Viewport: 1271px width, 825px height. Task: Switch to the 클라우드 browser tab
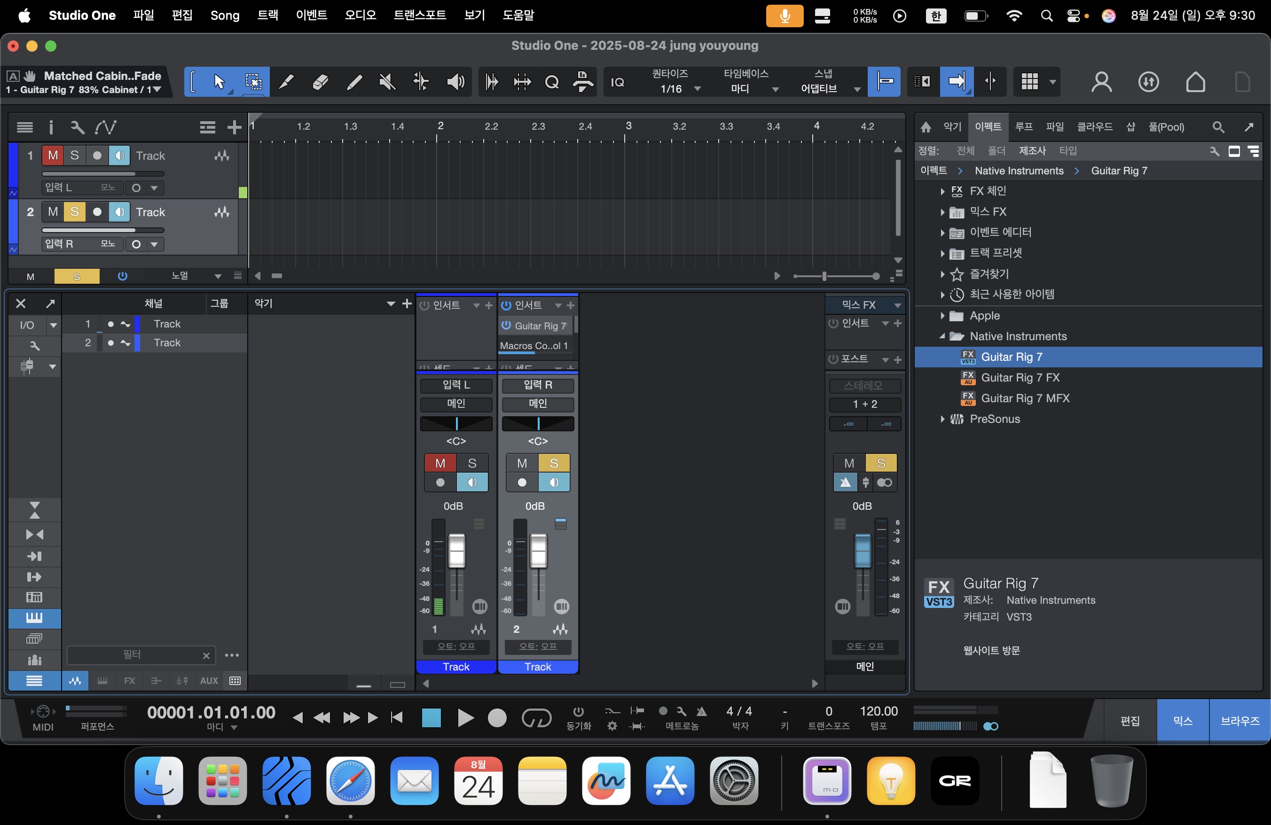point(1094,127)
